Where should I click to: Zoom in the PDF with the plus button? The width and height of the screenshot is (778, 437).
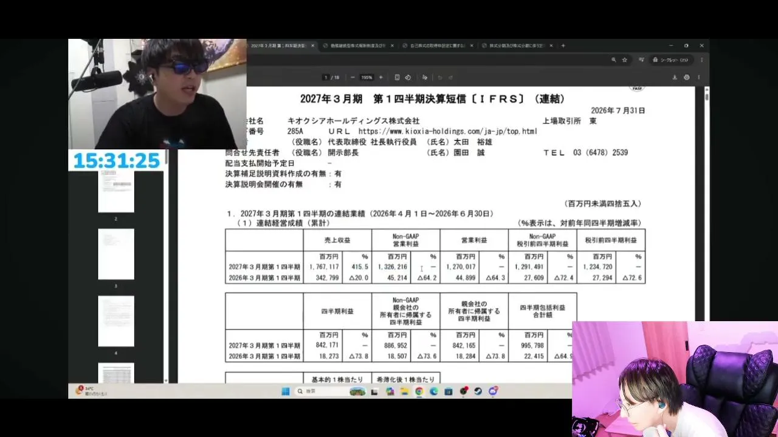381,78
